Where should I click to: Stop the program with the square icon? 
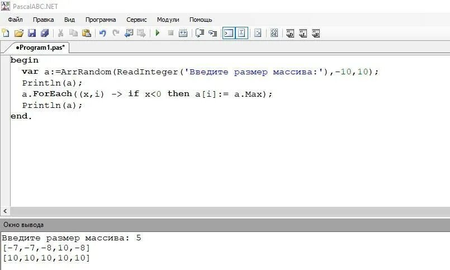[x=170, y=33]
